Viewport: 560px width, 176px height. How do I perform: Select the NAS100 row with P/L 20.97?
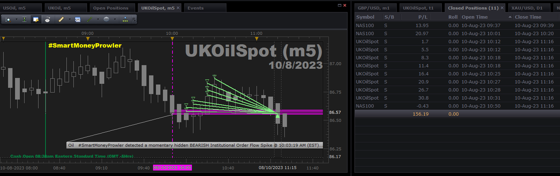(457, 33)
